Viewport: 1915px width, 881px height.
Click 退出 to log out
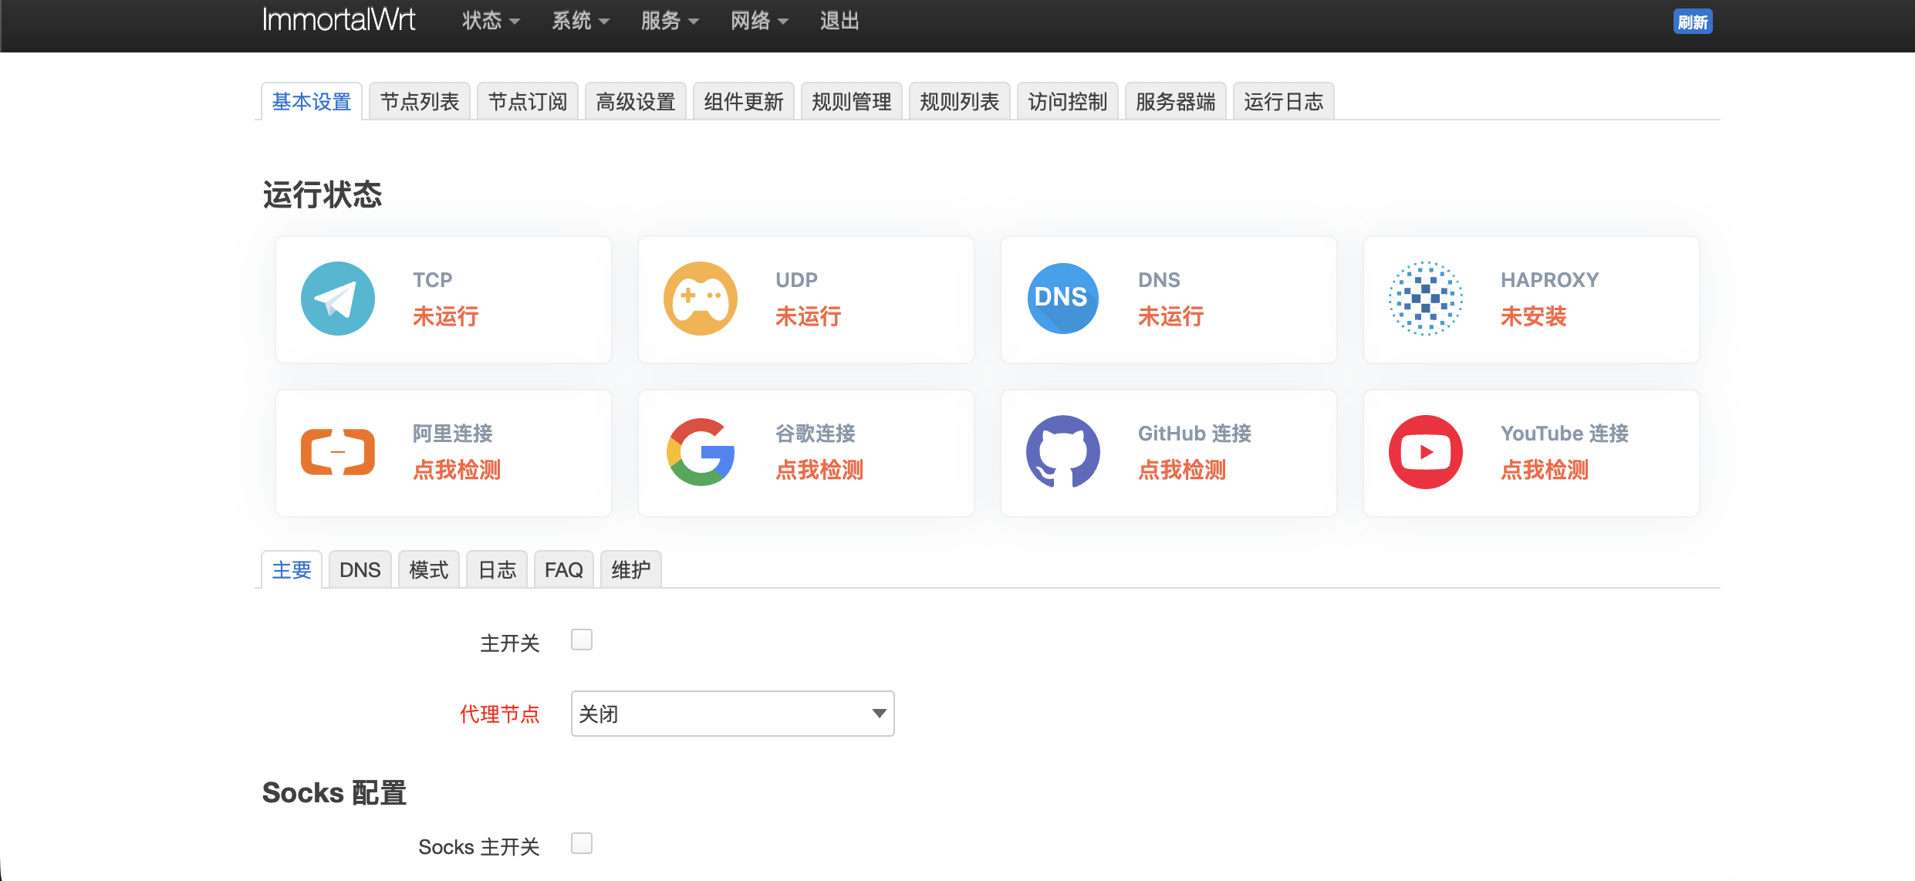pos(839,21)
